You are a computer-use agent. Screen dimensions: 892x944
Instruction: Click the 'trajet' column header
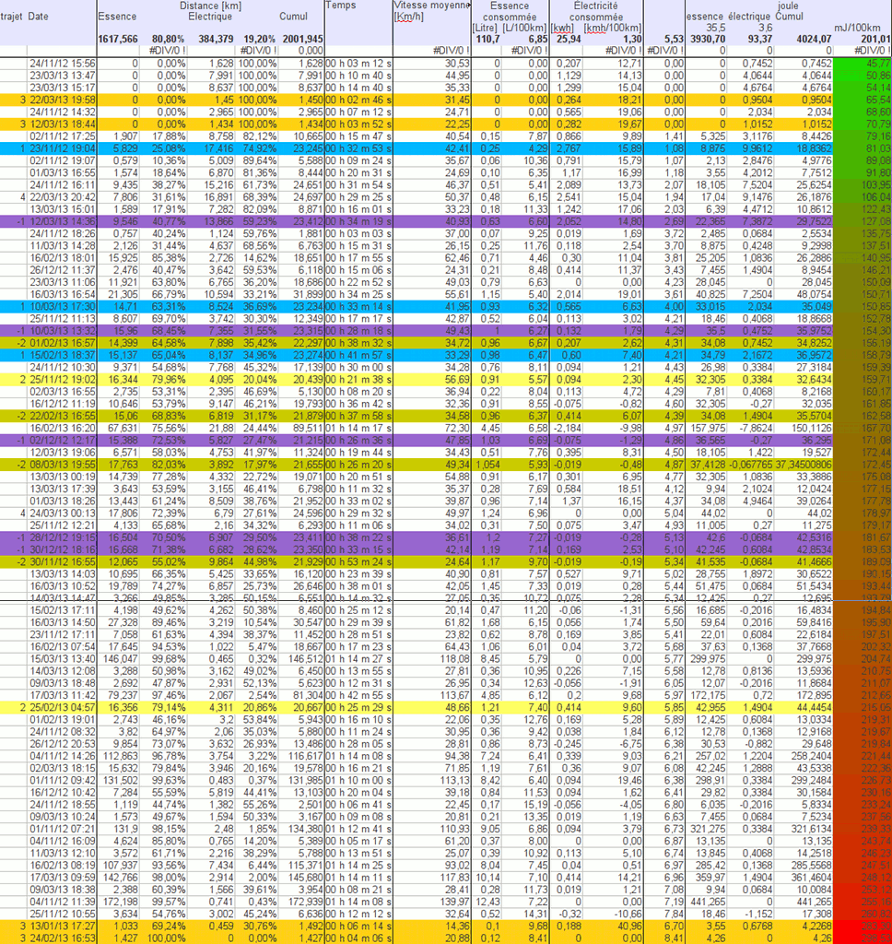(11, 17)
